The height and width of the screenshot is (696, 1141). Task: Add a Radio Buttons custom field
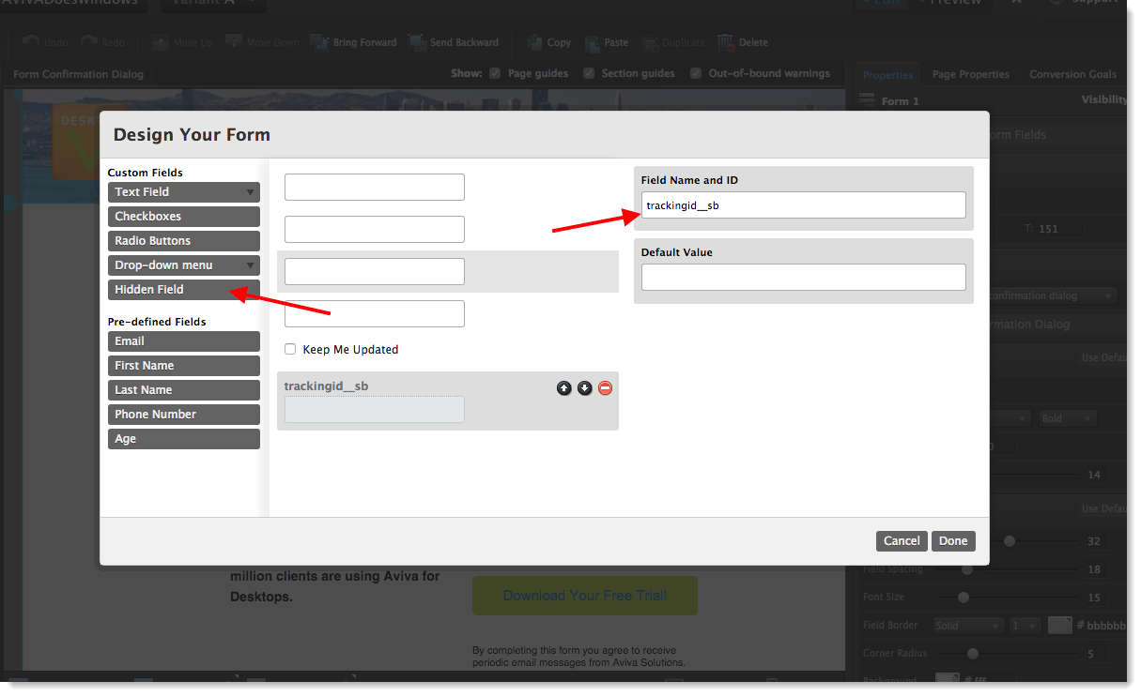tap(184, 241)
